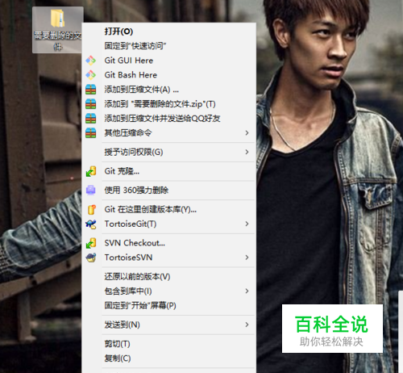Viewport: 403px width, 373px height.
Task: Open TortoiseGit(T) menu entry
Action: pyautogui.click(x=169, y=224)
